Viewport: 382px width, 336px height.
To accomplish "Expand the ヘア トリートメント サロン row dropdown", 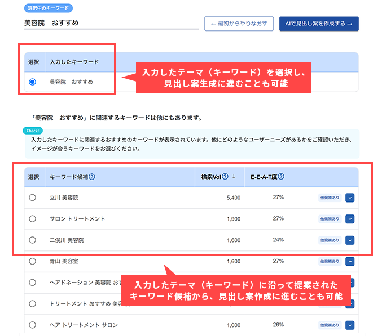I will [350, 325].
